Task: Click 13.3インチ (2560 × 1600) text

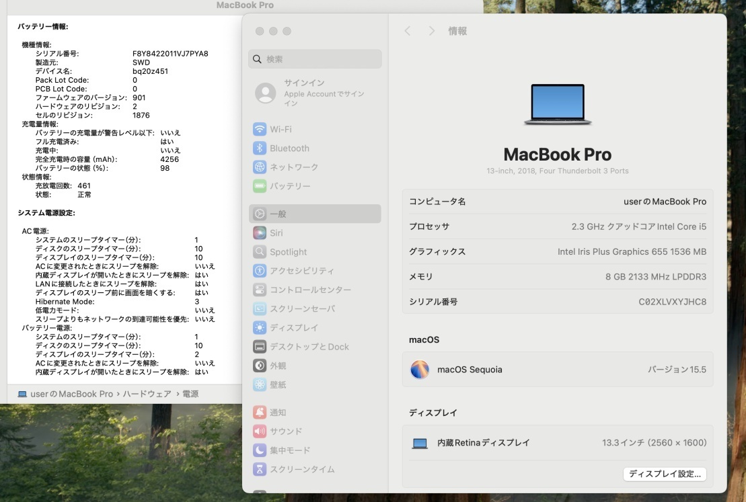Action: tap(654, 443)
